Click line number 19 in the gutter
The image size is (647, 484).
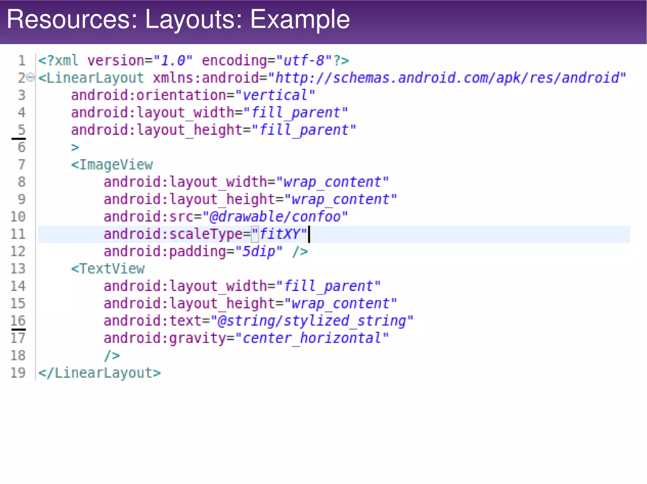coord(18,373)
